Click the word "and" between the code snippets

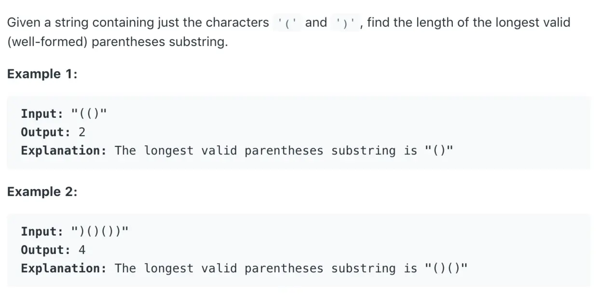[x=316, y=23]
